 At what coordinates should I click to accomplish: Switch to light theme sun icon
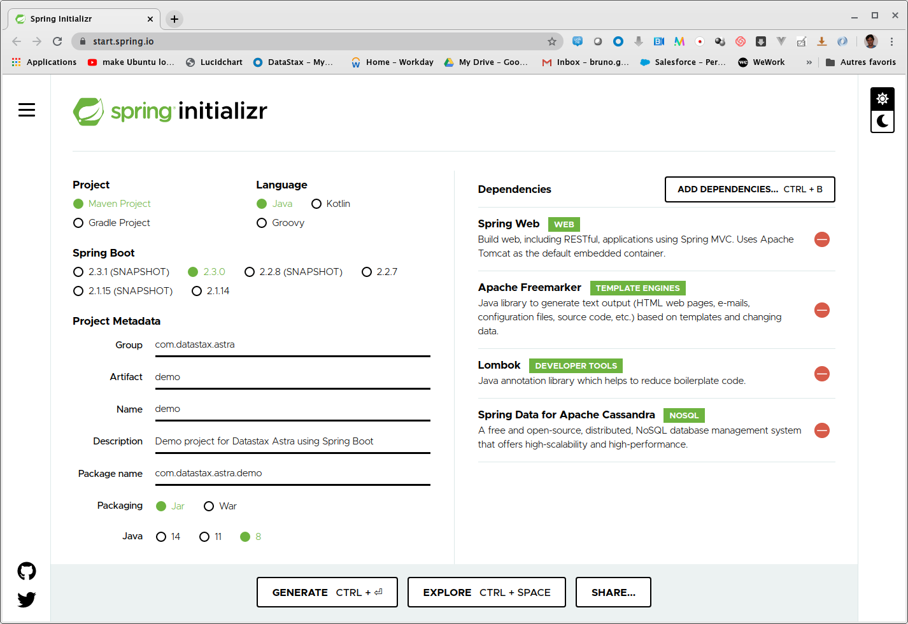[883, 99]
